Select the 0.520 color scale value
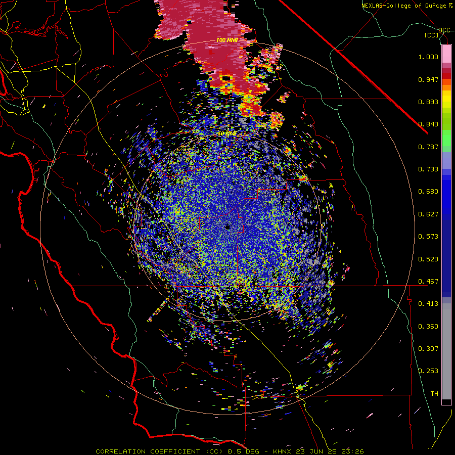Screen dimensions: 455x455 pyautogui.click(x=428, y=259)
